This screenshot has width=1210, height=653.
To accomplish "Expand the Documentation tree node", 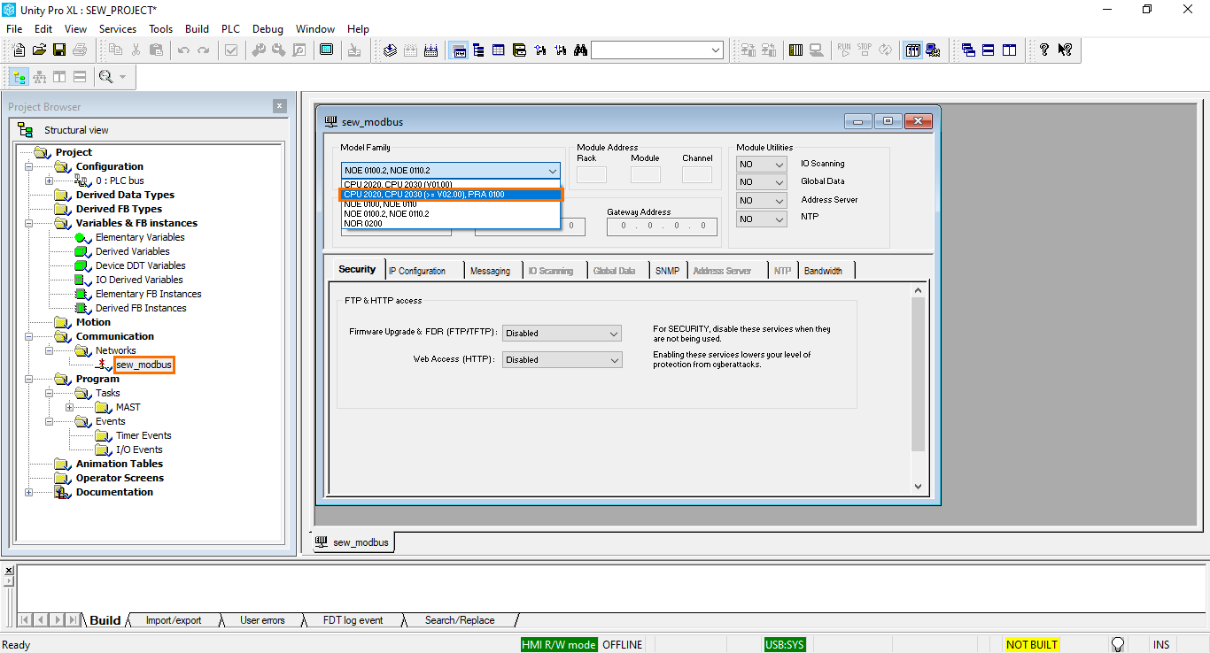I will (29, 492).
